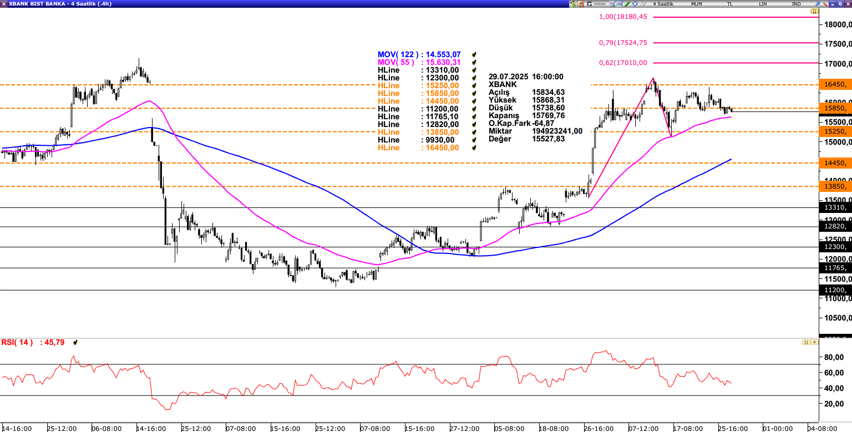The height and width of the screenshot is (432, 852).
Task: Click the small icon beside the RSI yellow tag
Action: (x=814, y=342)
